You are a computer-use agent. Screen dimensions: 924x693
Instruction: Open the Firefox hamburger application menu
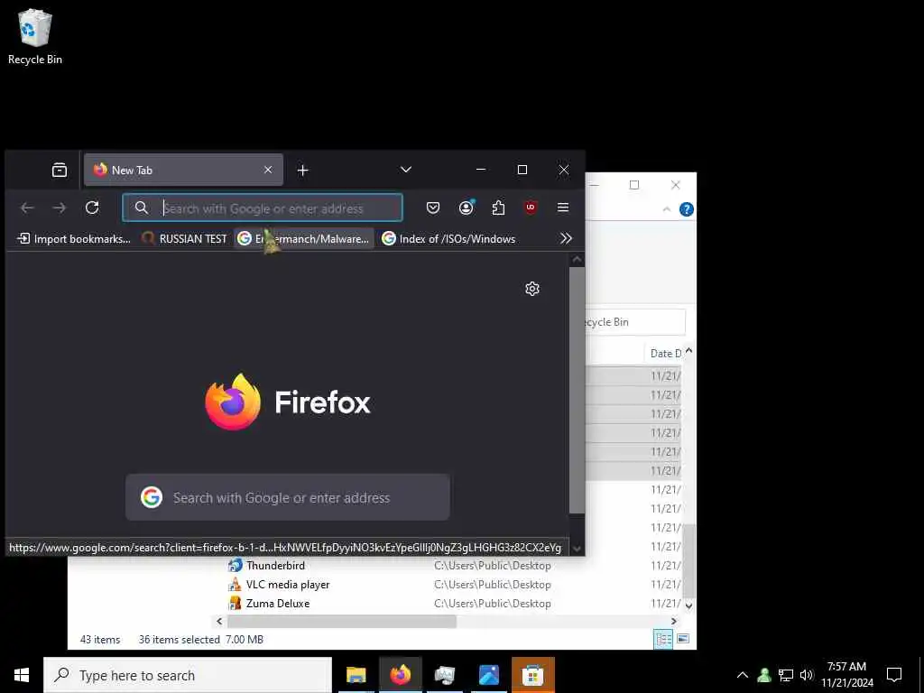click(563, 208)
